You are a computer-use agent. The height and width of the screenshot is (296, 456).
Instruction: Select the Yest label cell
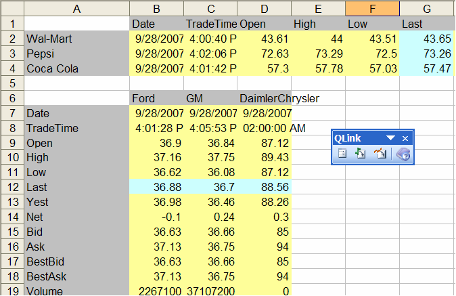[x=76, y=202]
